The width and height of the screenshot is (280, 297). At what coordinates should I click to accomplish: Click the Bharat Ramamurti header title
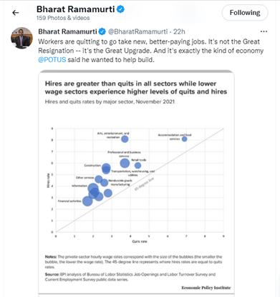pos(76,9)
